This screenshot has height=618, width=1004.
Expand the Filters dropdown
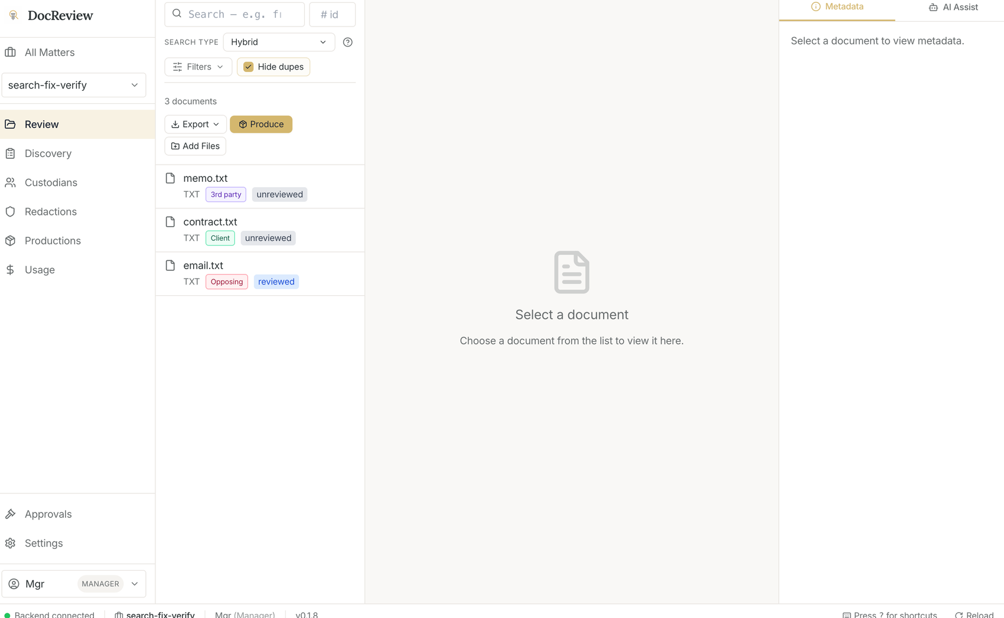pos(198,67)
